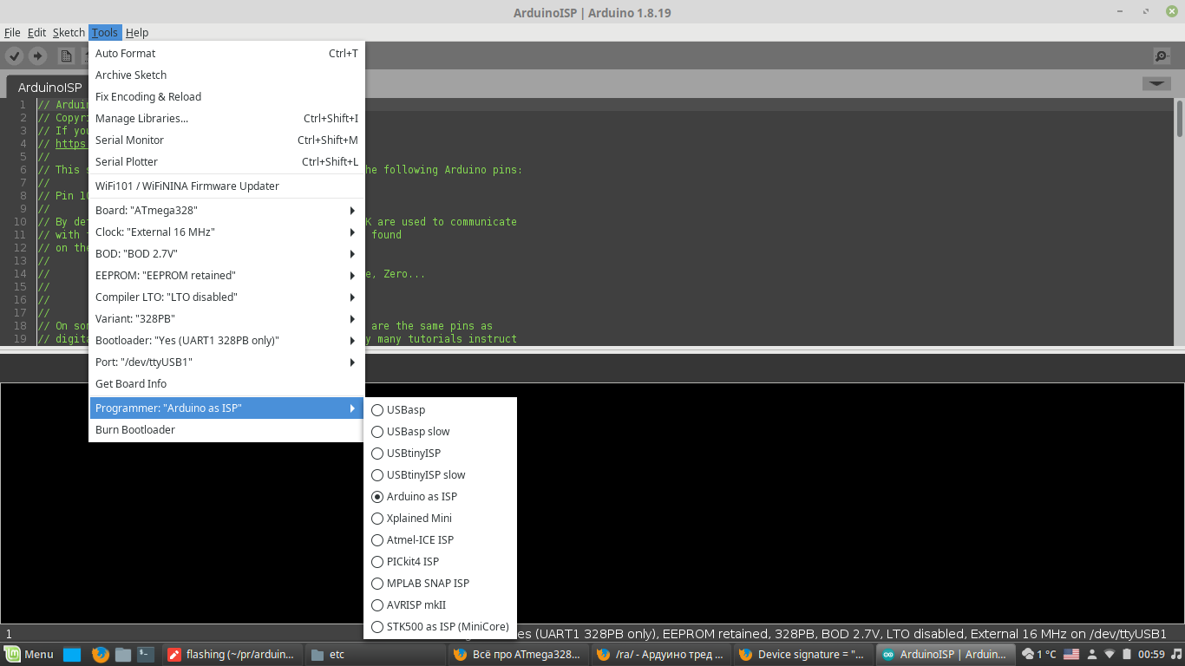Image resolution: width=1185 pixels, height=666 pixels.
Task: Open Serial Monitor magnifier icon at toolbar right
Action: click(1162, 55)
